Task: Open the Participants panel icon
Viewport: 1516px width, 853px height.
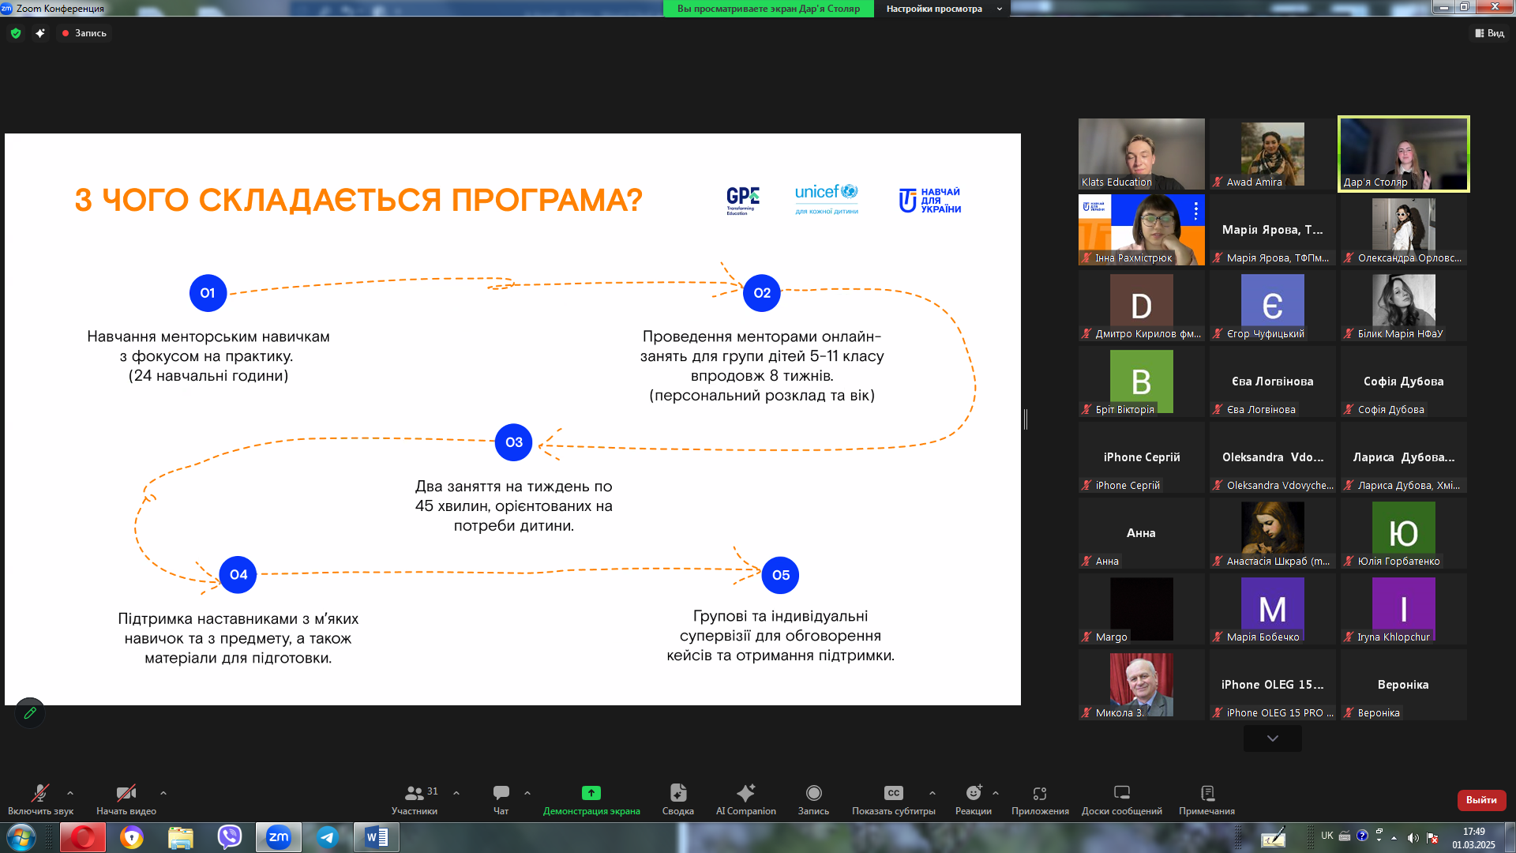Action: click(414, 793)
